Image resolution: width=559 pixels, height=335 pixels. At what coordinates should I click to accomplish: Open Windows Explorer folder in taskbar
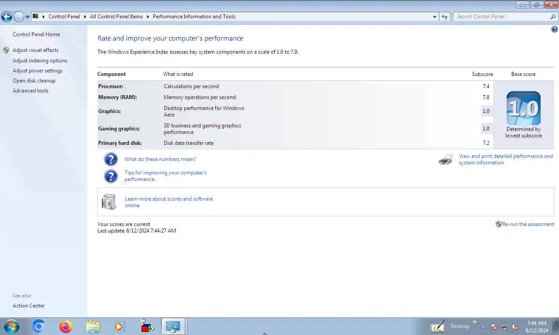(93, 326)
